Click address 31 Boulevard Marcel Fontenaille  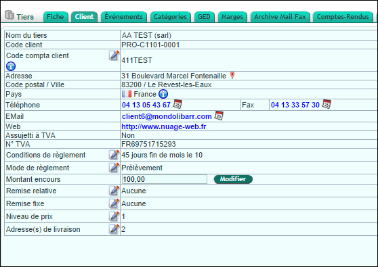[173, 76]
